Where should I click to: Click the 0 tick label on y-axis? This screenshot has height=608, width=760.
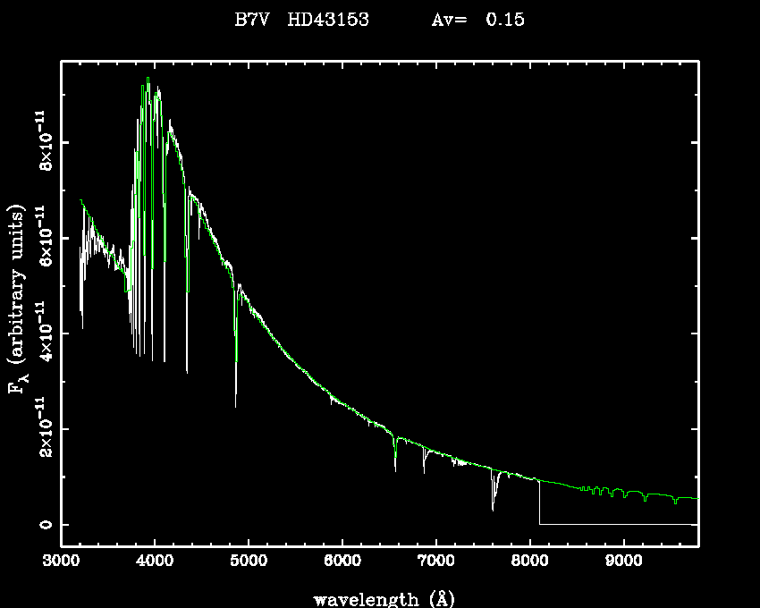click(44, 525)
